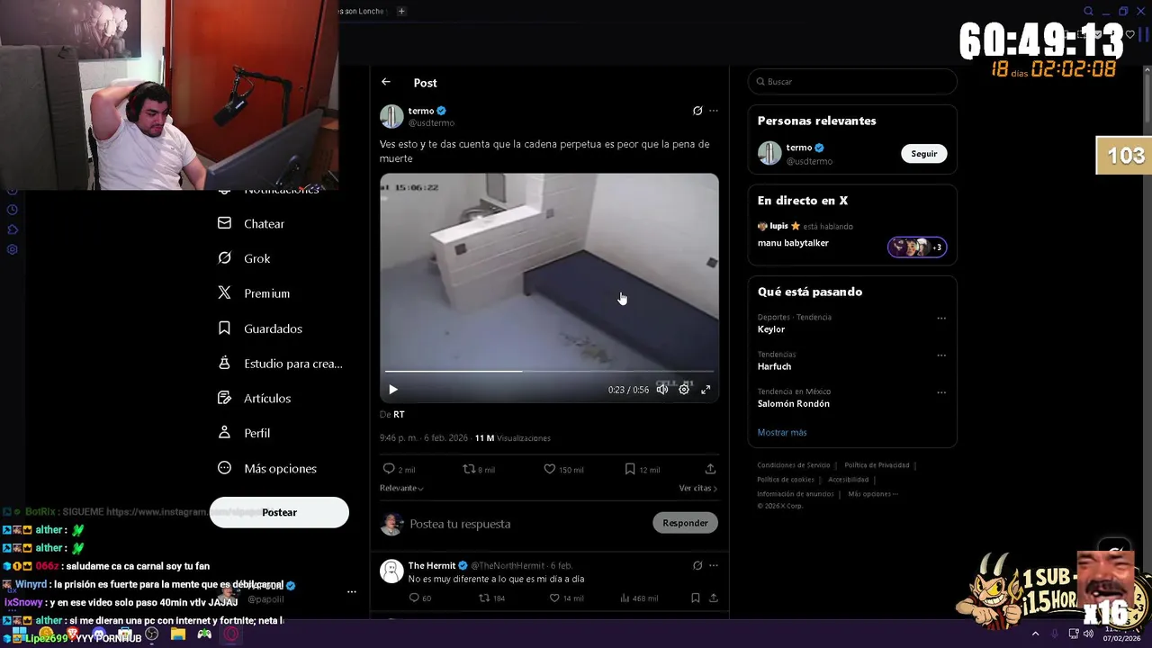Open Grok in the sidebar
The width and height of the screenshot is (1152, 648).
[245, 258]
